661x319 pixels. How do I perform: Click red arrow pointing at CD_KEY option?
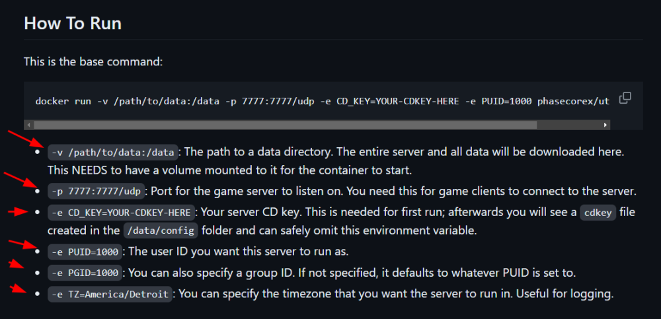tap(18, 211)
